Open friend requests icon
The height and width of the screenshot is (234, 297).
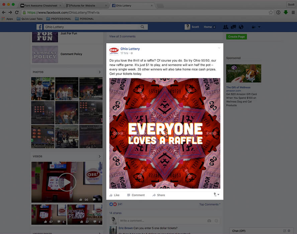[x=225, y=27]
